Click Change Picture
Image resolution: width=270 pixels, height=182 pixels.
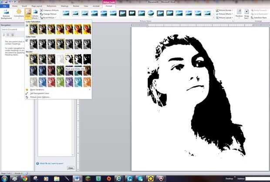tap(48, 14)
